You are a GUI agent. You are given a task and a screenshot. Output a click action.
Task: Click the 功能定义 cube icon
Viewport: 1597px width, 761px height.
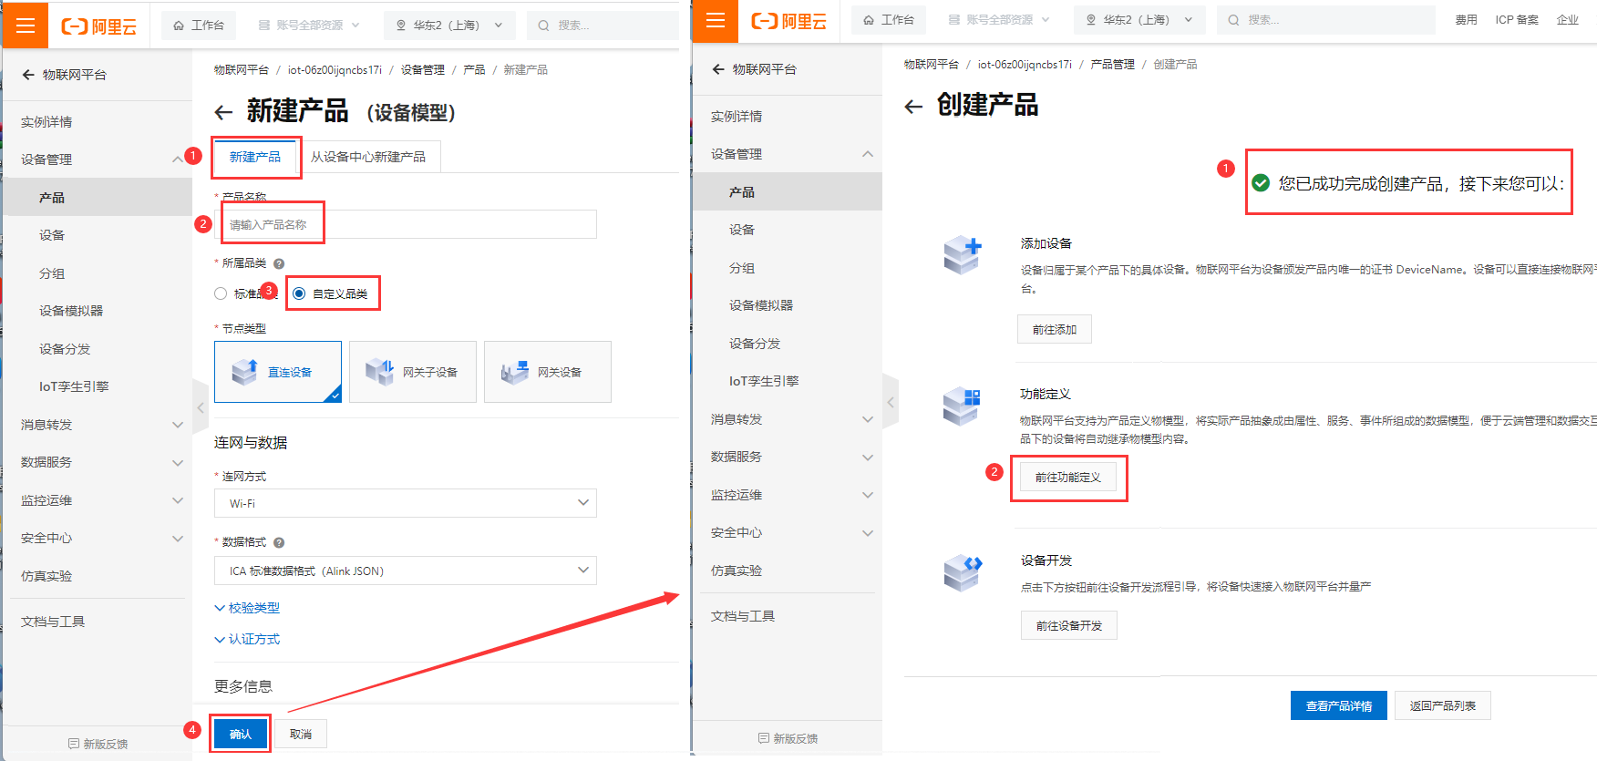point(962,406)
